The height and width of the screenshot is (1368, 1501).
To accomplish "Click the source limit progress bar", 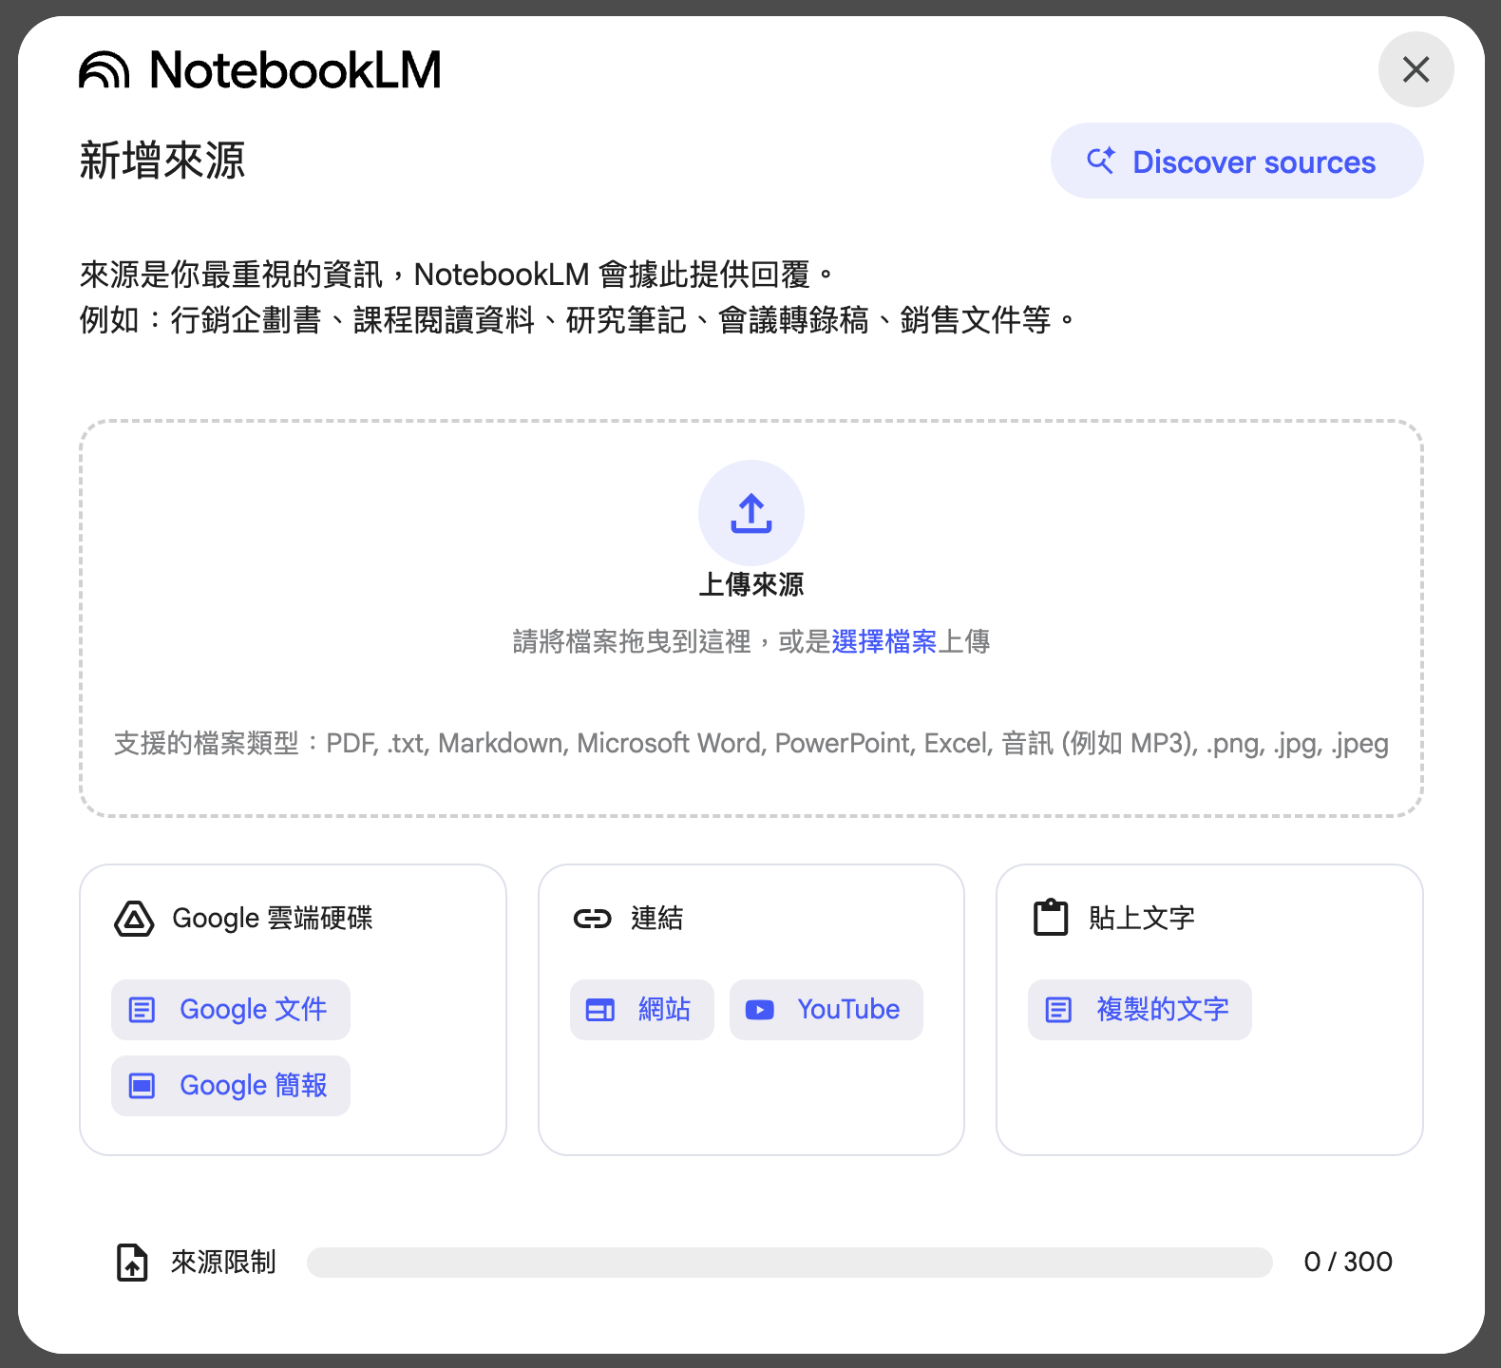I will tap(789, 1263).
